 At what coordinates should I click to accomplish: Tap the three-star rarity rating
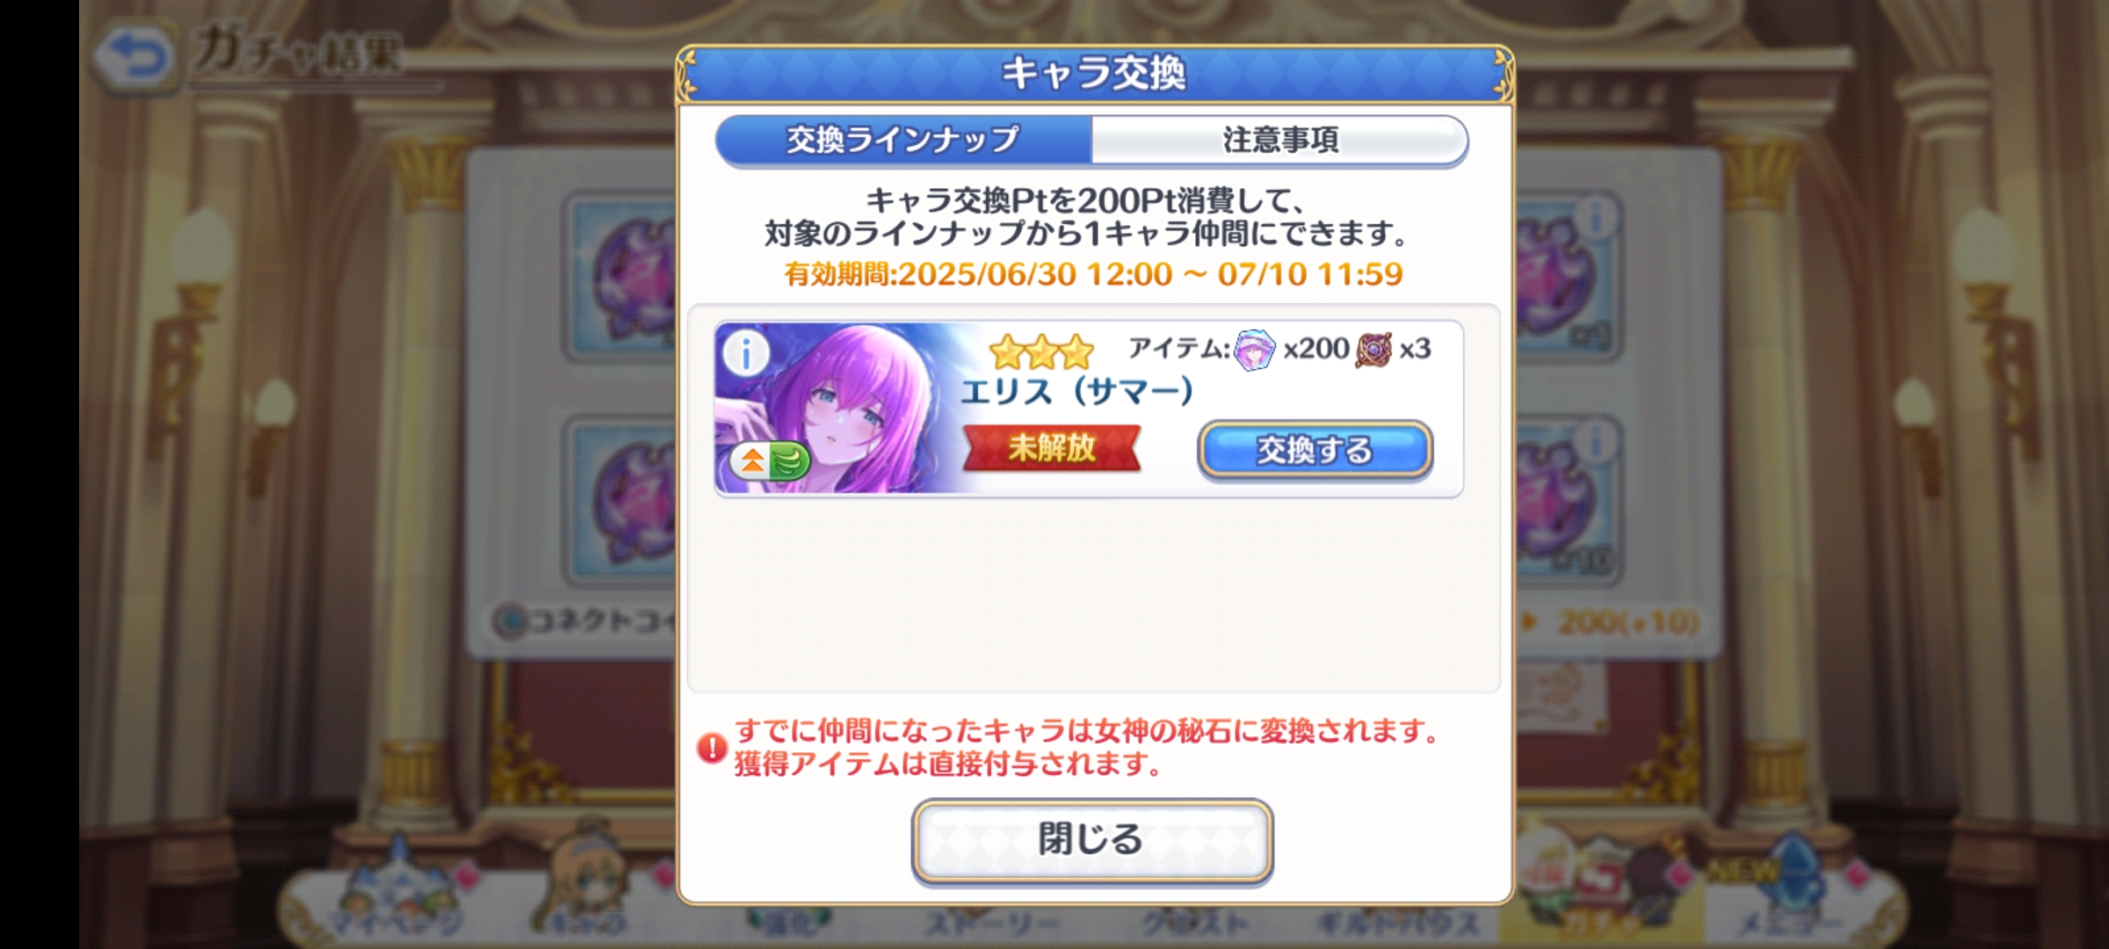tap(1041, 351)
